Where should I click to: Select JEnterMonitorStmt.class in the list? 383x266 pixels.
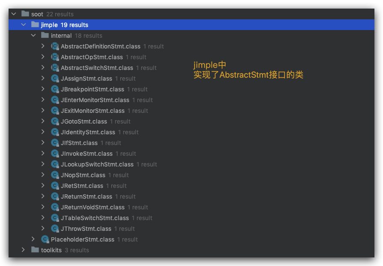coord(95,100)
